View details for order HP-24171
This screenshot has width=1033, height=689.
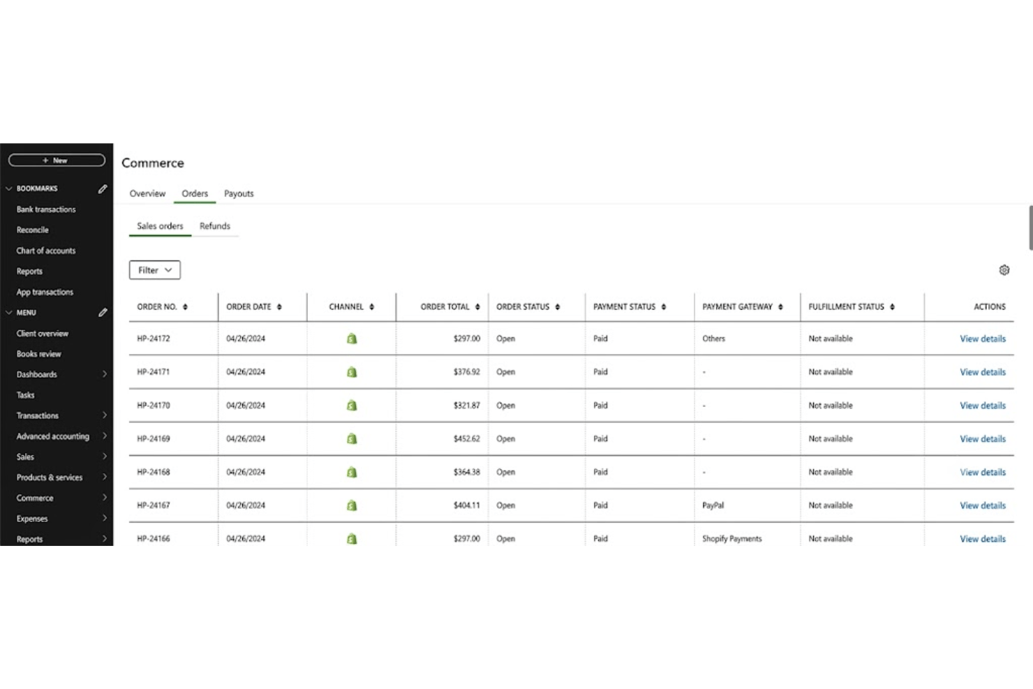pos(983,372)
